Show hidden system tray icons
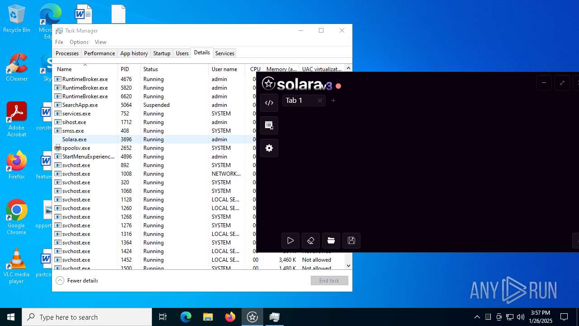The width and height of the screenshot is (579, 326). pyautogui.click(x=477, y=317)
